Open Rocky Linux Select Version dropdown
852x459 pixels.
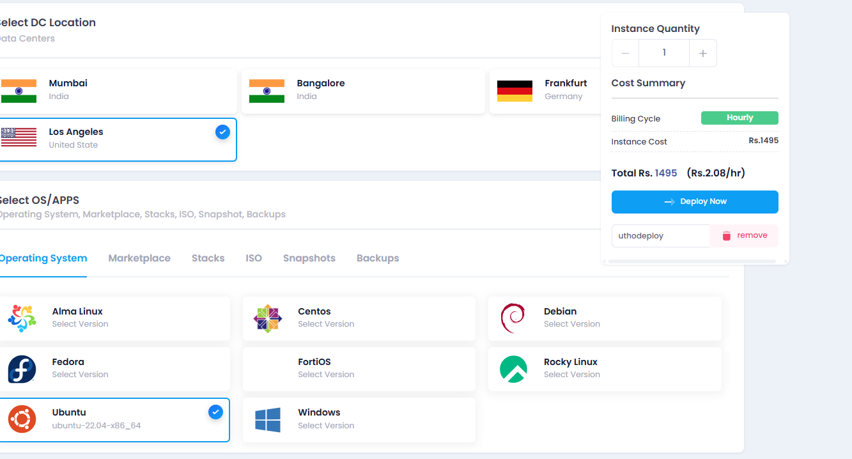(x=572, y=375)
